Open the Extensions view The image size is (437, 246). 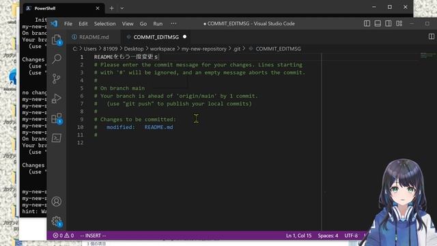57,118
